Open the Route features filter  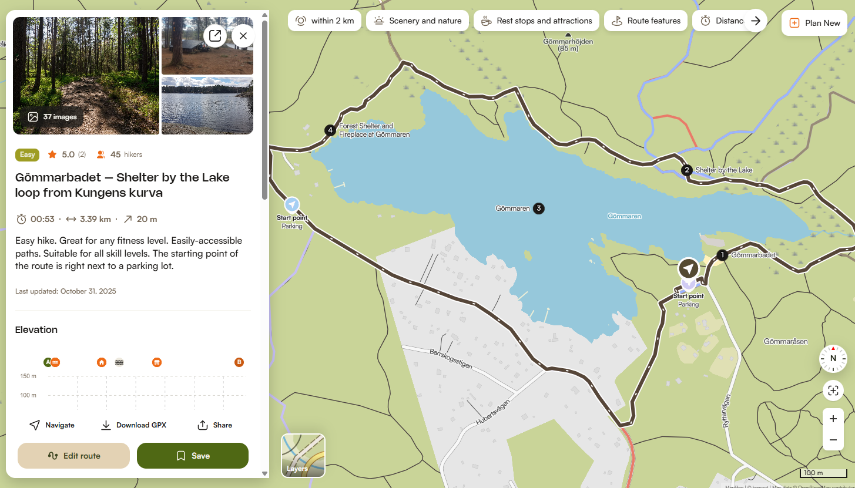[x=645, y=21]
